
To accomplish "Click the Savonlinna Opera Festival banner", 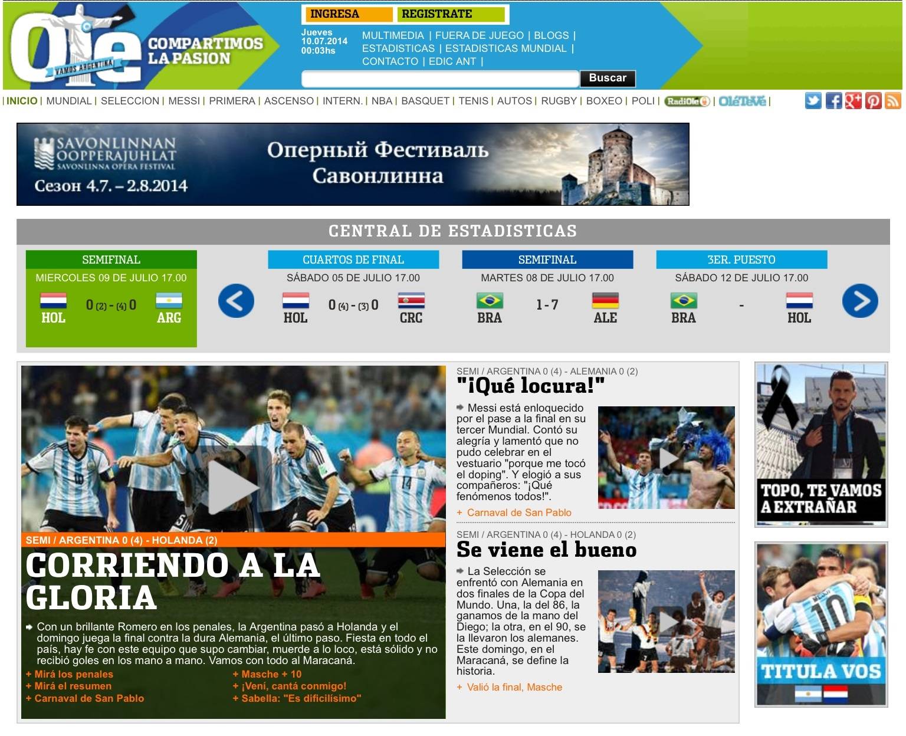I will (353, 164).
